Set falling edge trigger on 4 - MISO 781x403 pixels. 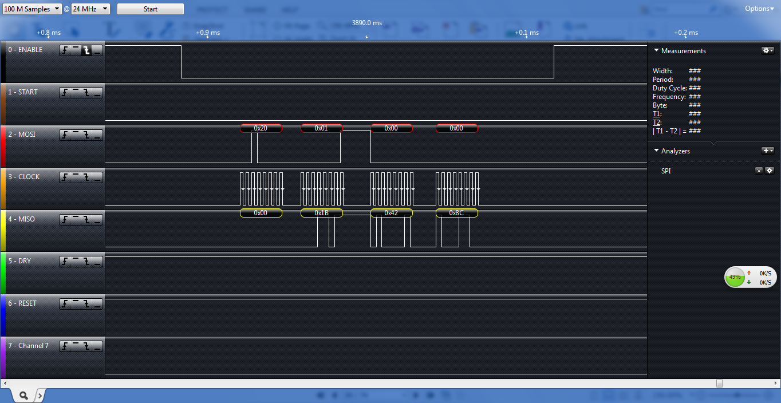86,219
